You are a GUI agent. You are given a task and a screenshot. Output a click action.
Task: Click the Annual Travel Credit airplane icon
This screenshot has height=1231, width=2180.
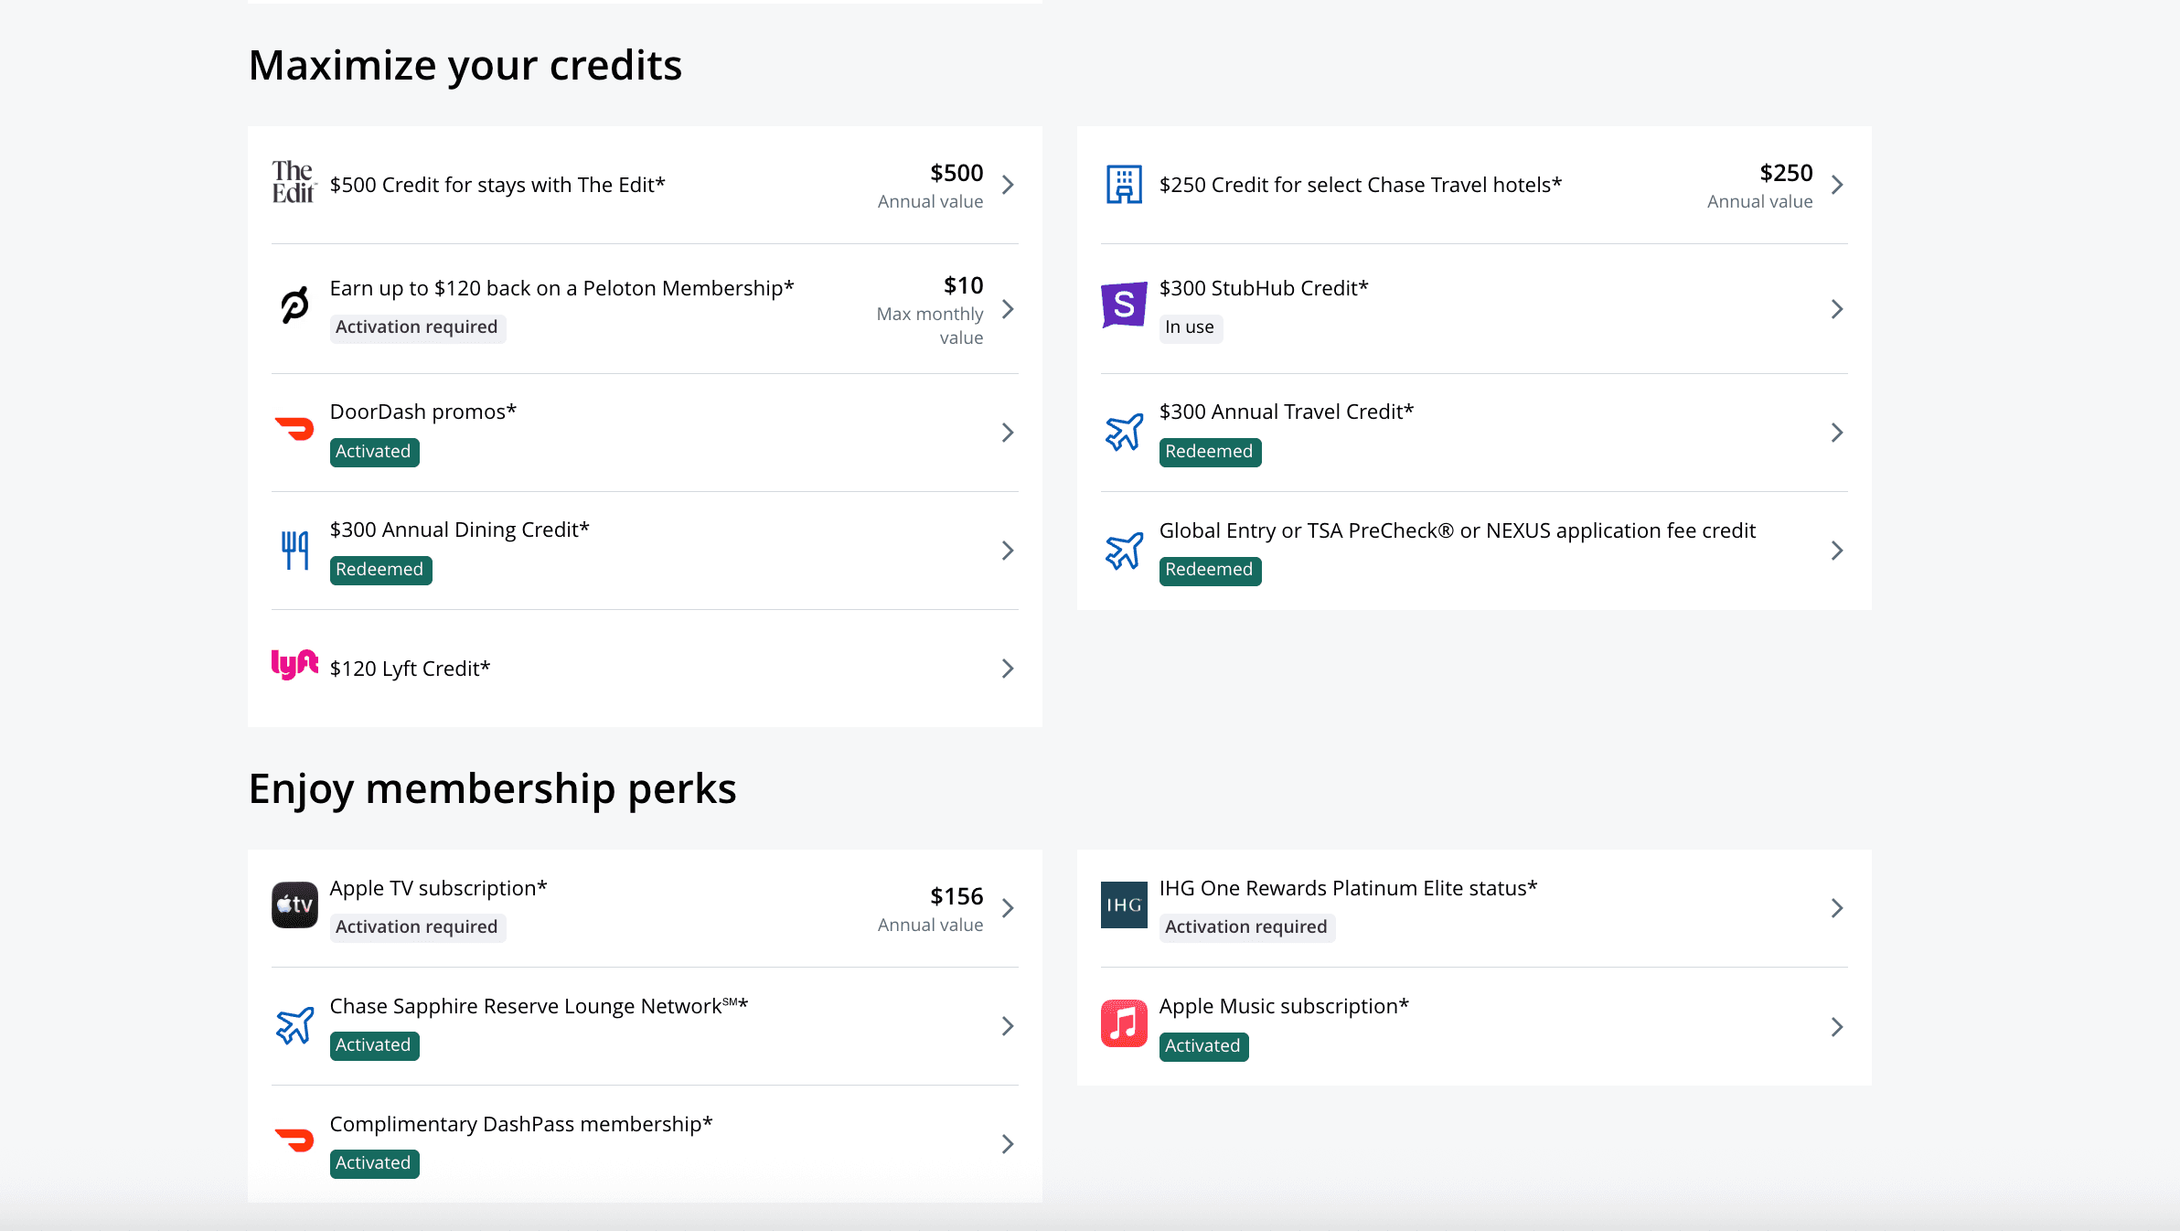[1124, 432]
